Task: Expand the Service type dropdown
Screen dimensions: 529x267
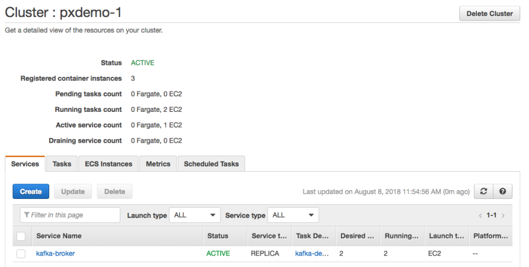Action: coord(293,215)
